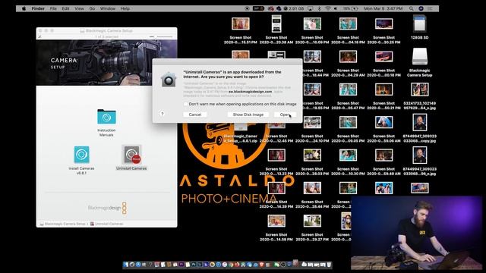The width and height of the screenshot is (486, 273).
Task: Select the Install Cameras v6.8.1 installer icon
Action: [x=81, y=155]
